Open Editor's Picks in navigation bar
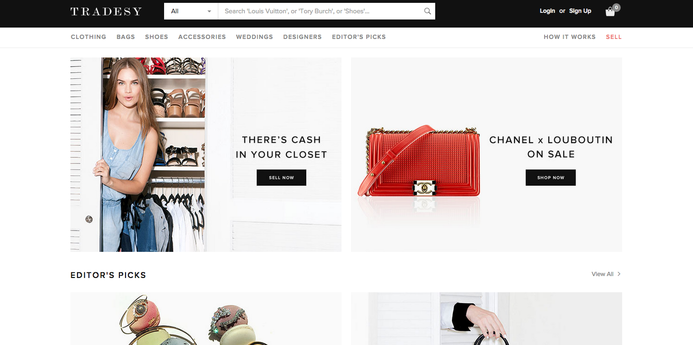This screenshot has height=345, width=693. click(x=359, y=37)
